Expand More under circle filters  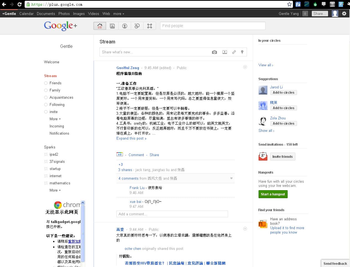tap(55, 119)
